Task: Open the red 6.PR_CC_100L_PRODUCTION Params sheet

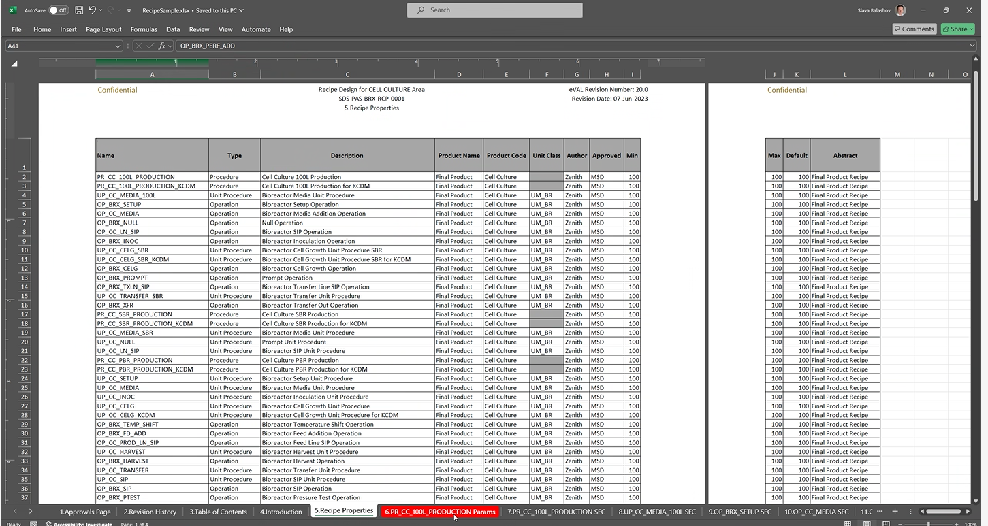Action: [440, 512]
